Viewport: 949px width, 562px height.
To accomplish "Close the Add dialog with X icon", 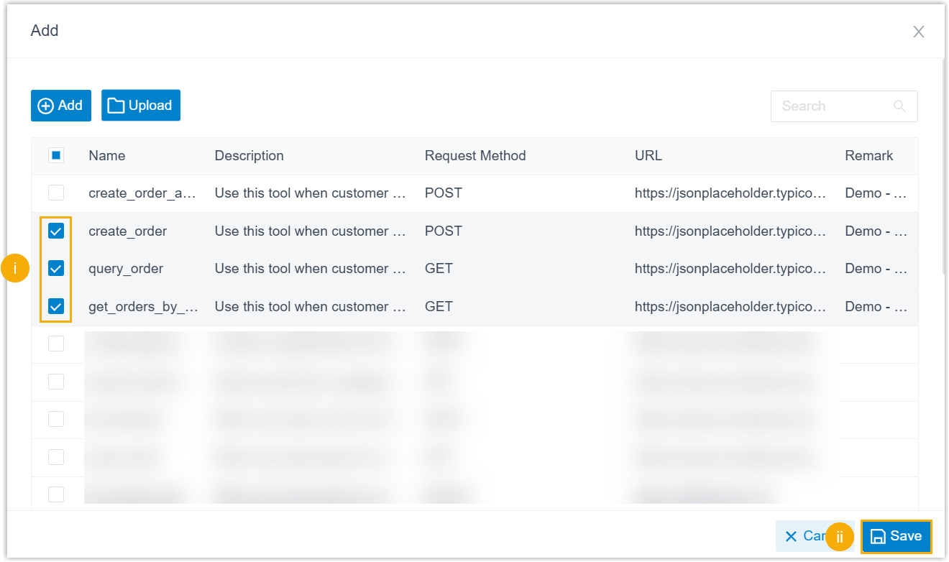I will pos(918,32).
